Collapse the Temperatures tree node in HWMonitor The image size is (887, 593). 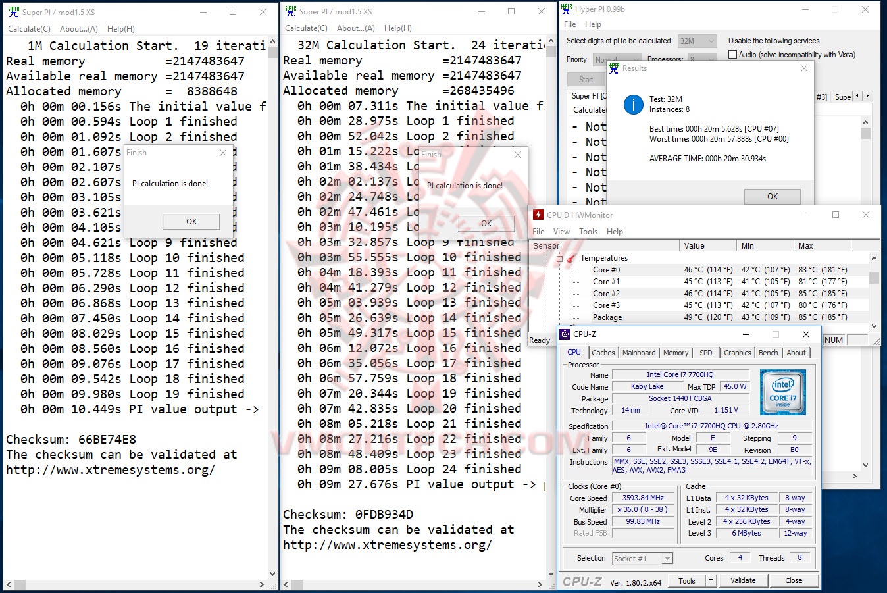559,258
